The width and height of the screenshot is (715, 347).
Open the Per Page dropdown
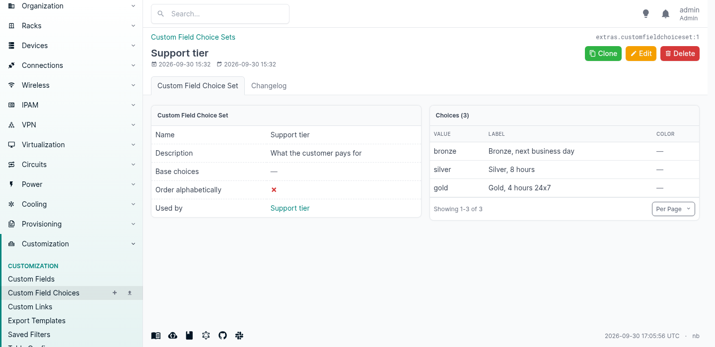tap(673, 209)
